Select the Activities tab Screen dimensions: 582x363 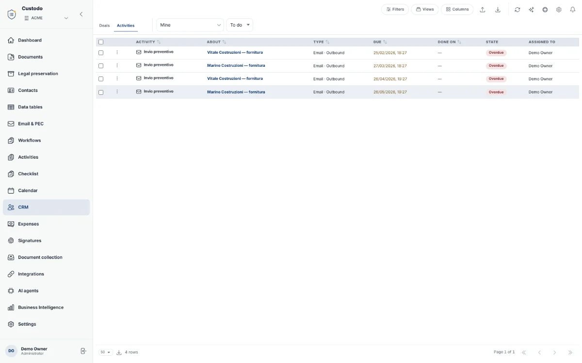click(x=126, y=26)
